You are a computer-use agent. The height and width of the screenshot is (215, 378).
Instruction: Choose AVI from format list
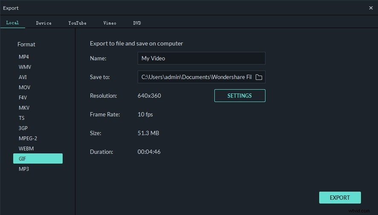pos(23,77)
